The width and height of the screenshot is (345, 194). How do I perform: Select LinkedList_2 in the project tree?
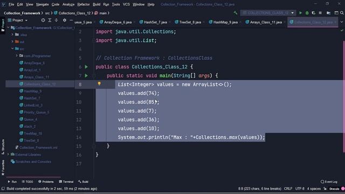click(33, 105)
